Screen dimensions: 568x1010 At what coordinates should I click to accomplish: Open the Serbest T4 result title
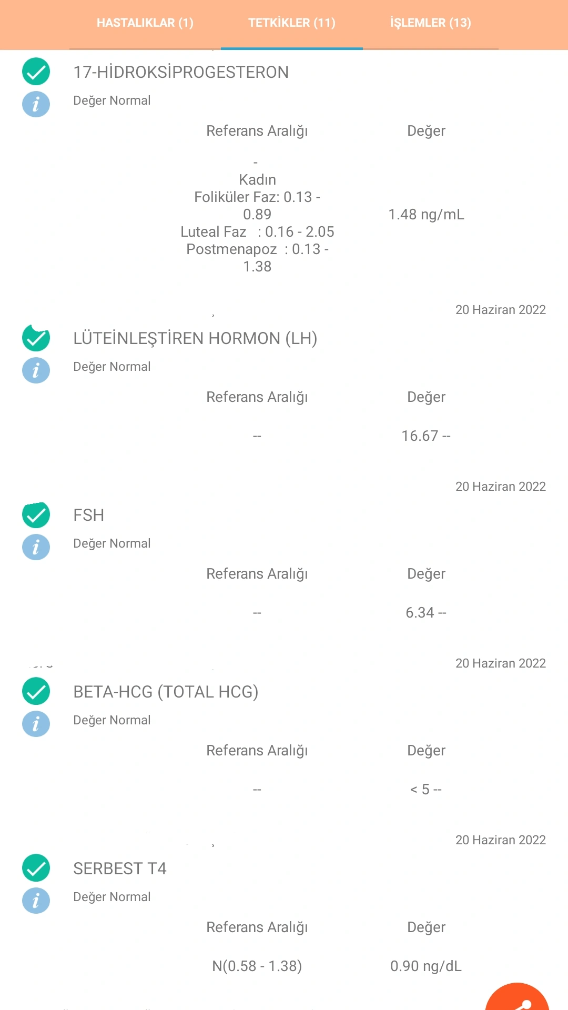[120, 868]
